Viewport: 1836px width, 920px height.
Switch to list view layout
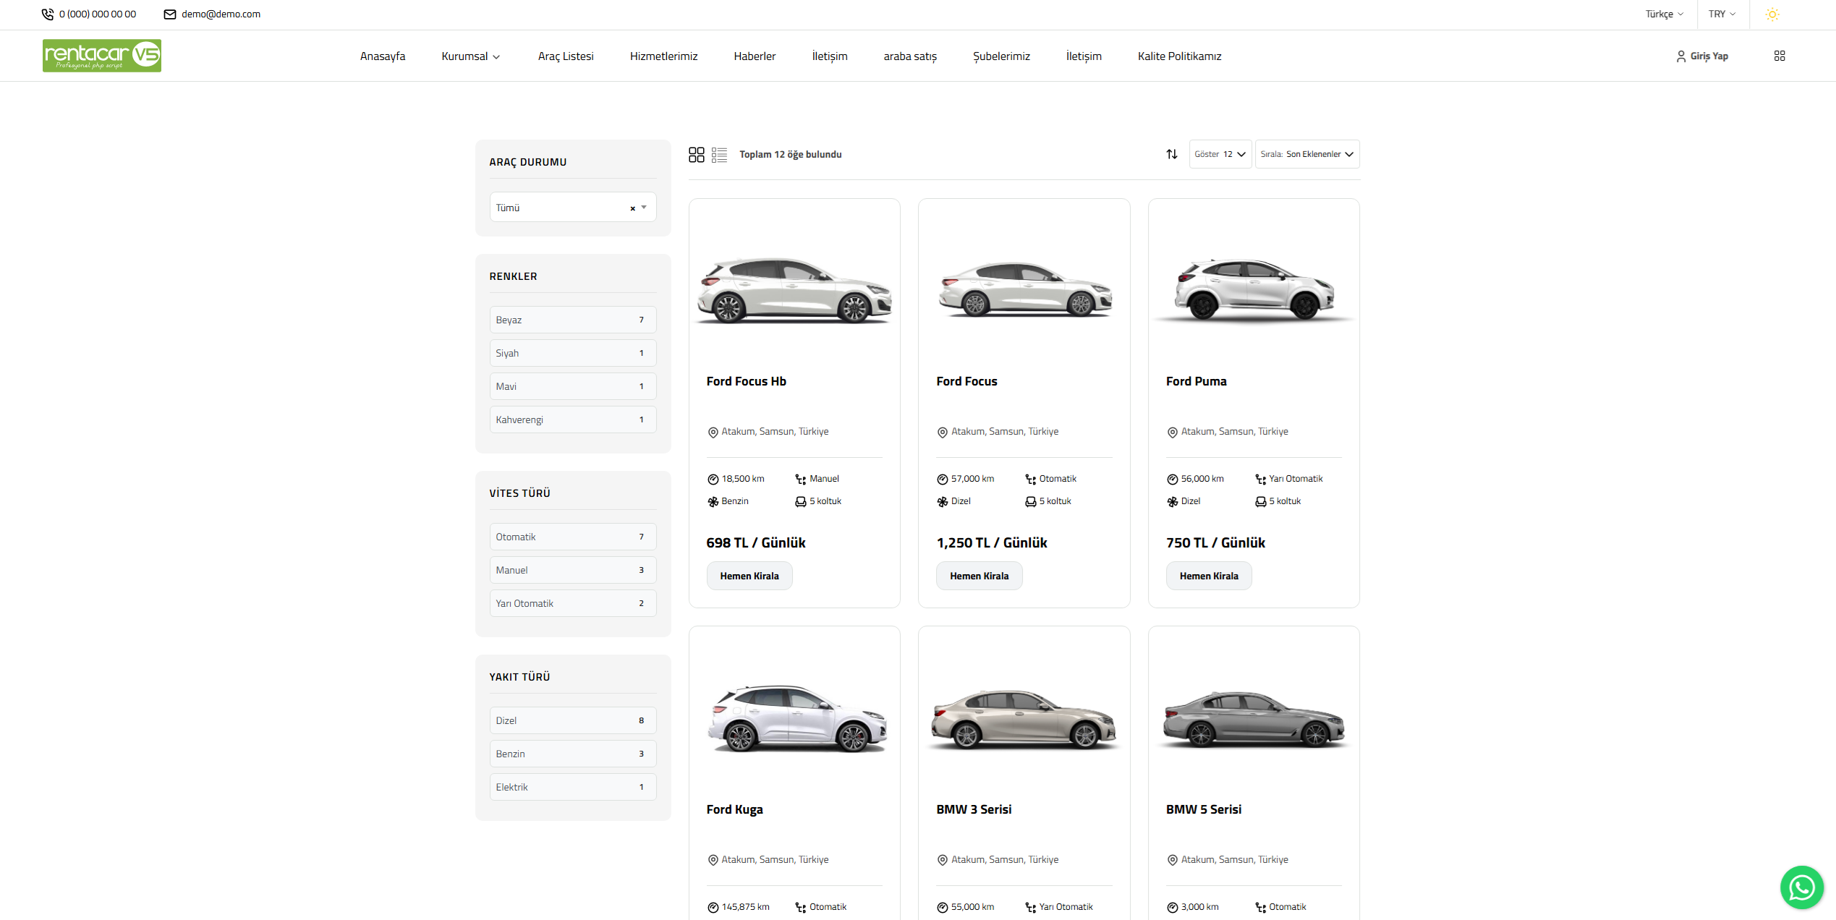point(719,155)
